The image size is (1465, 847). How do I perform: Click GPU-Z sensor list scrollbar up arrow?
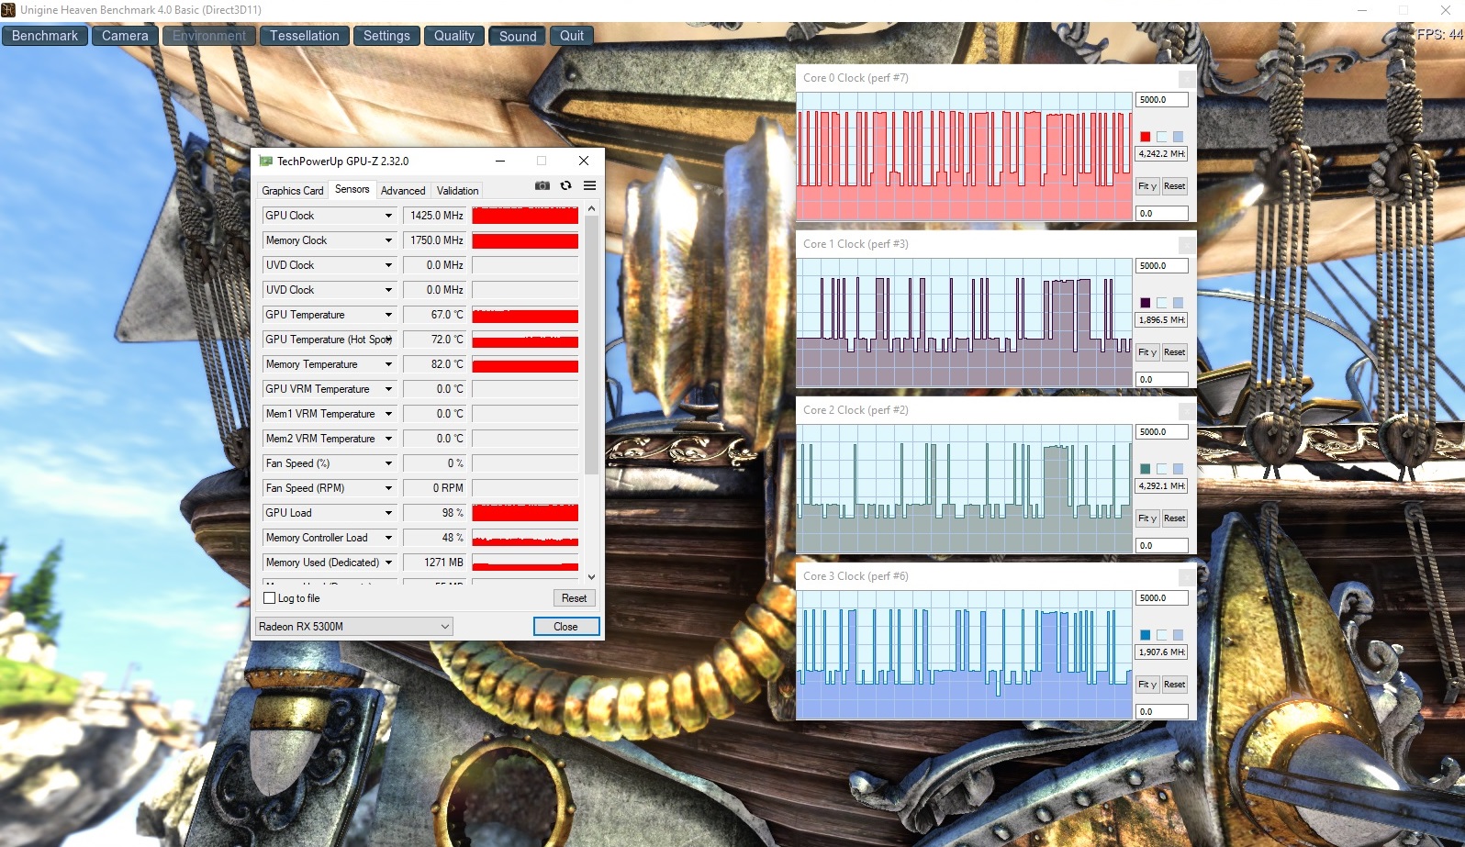tap(591, 208)
